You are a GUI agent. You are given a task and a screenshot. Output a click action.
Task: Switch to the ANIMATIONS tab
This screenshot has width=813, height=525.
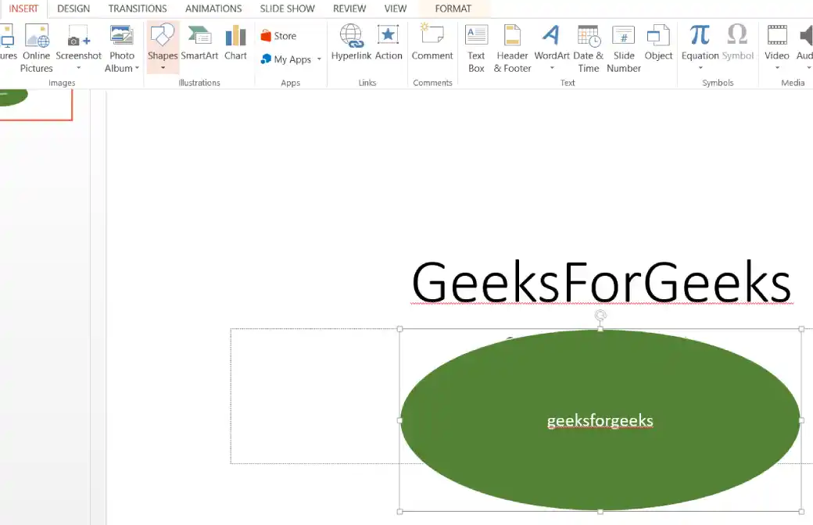[x=213, y=9]
